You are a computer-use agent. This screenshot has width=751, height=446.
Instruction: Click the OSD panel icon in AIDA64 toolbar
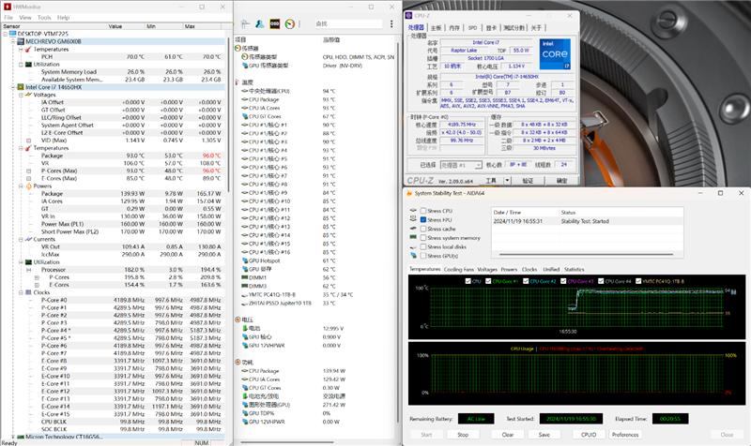click(274, 24)
